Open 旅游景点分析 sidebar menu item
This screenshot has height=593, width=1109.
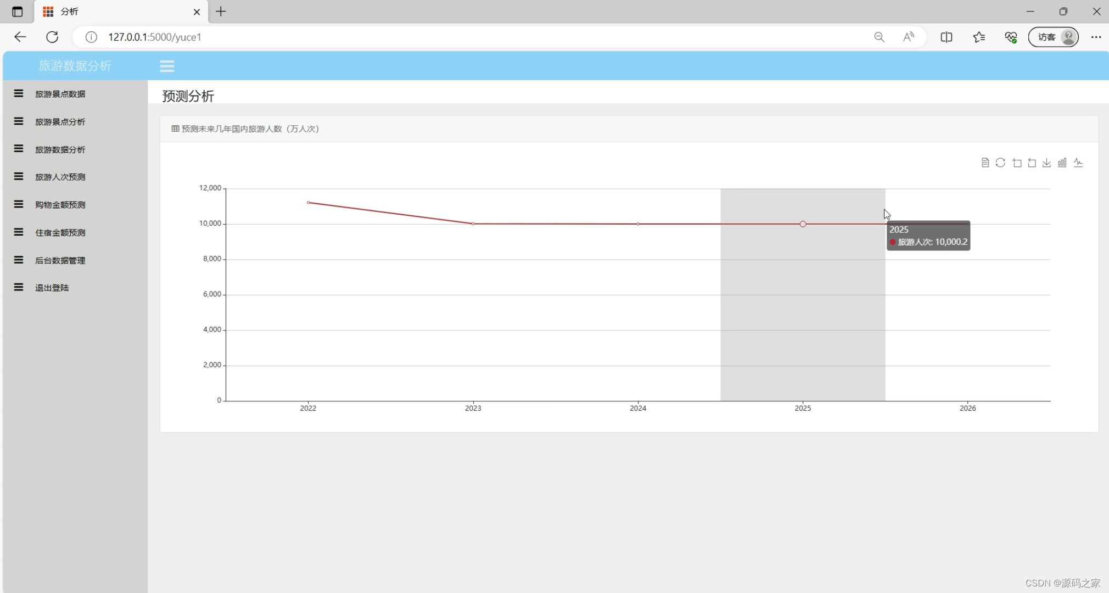click(60, 122)
